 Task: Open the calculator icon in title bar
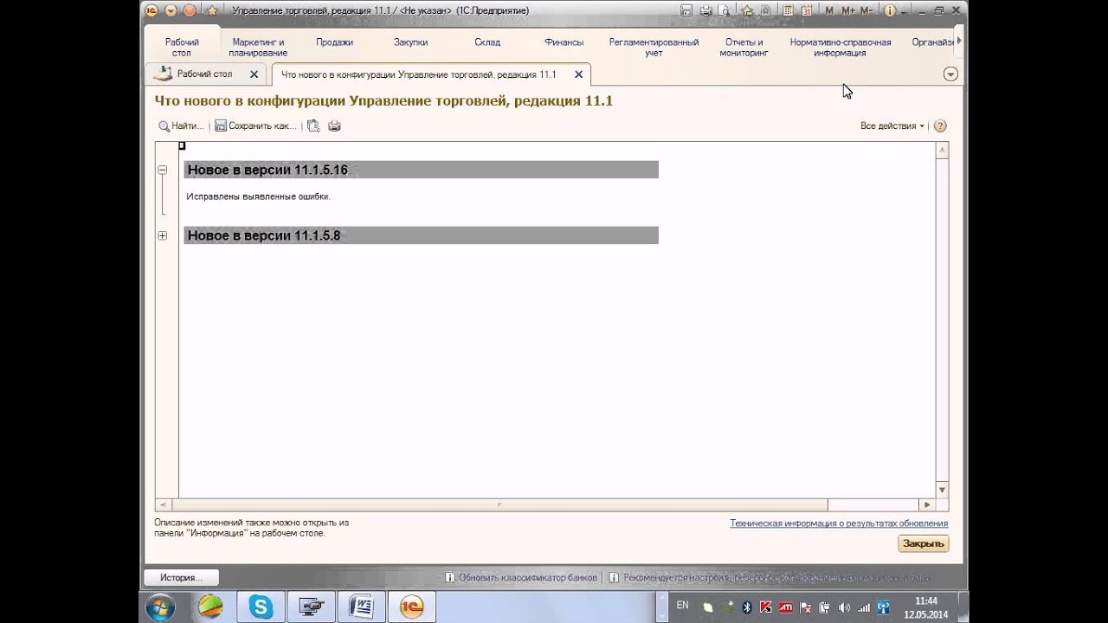(788, 10)
